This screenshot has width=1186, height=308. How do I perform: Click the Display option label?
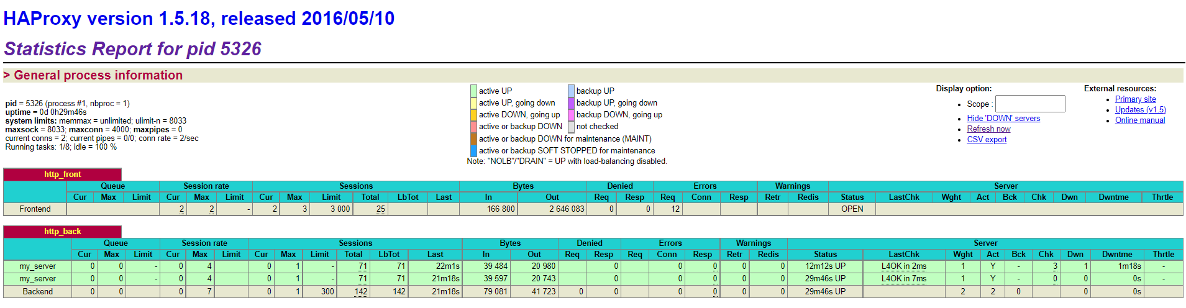[x=964, y=89]
